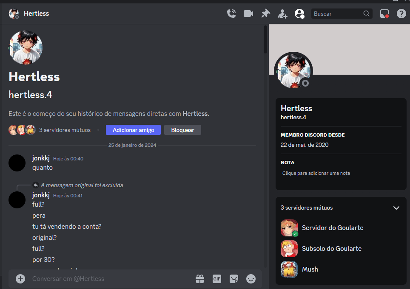Open the sticker picker

[x=234, y=279]
